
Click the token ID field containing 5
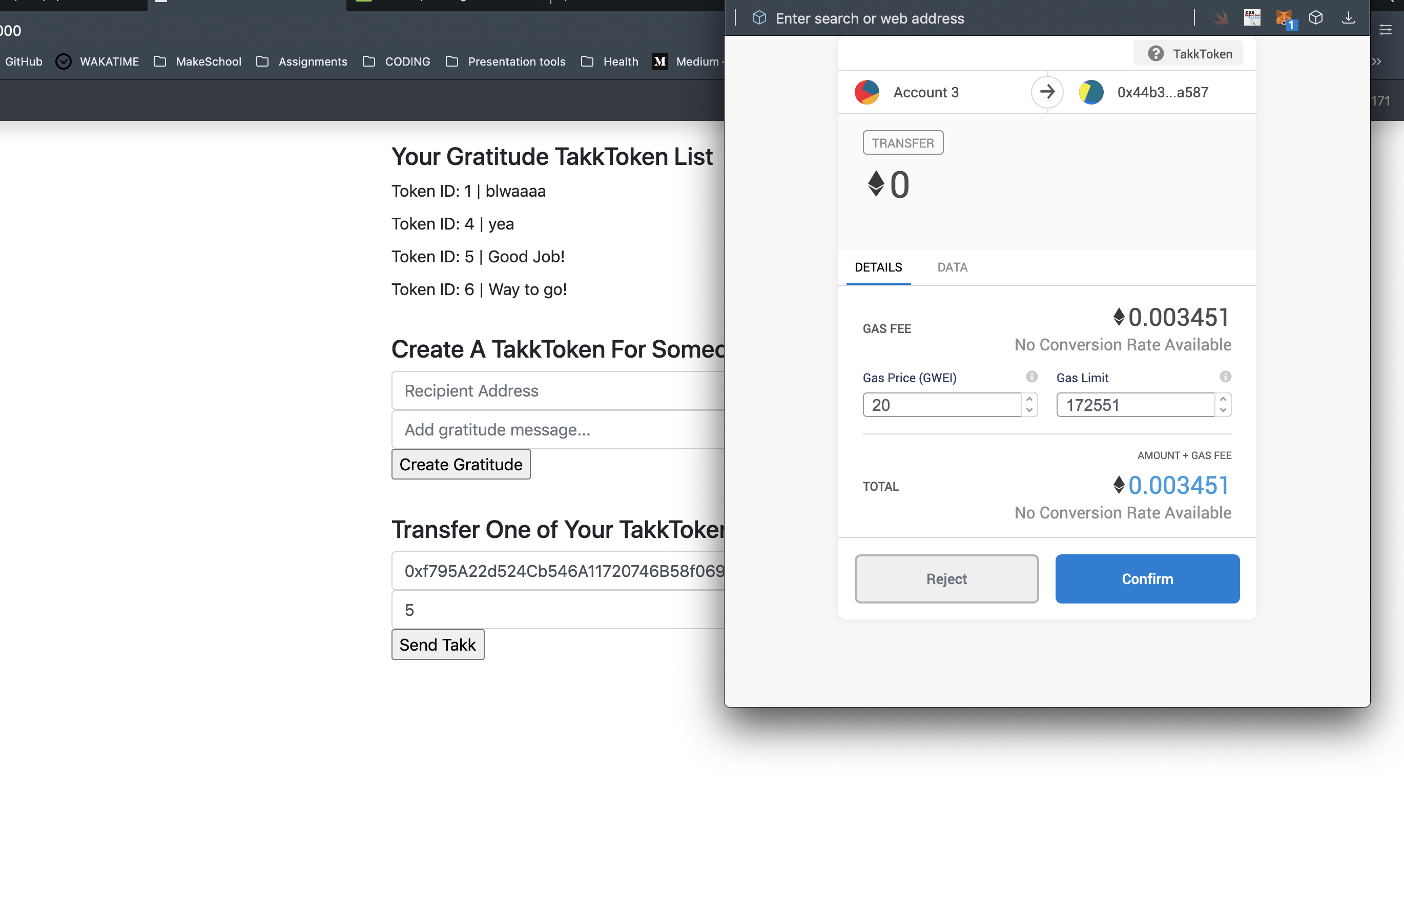558,610
